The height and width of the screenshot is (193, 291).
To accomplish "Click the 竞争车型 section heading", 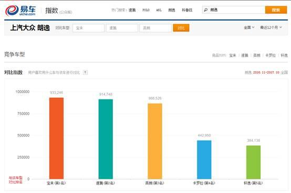I will (15, 54).
